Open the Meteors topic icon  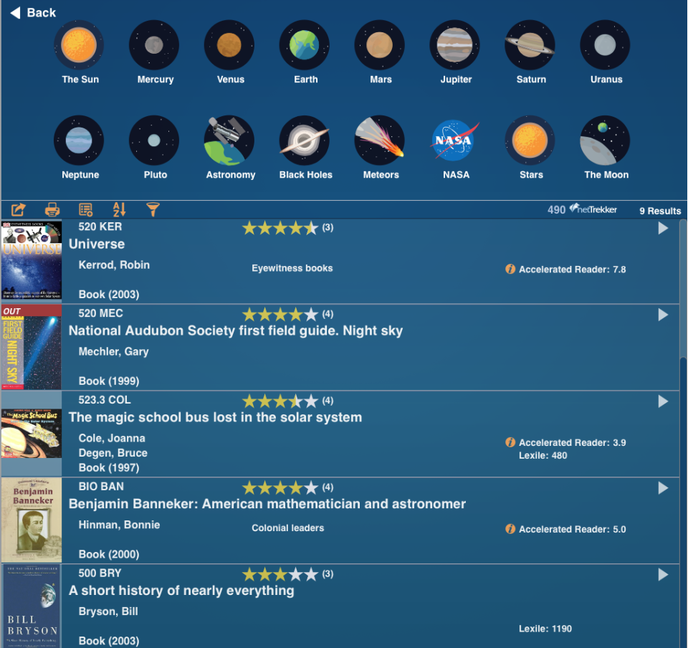pos(380,140)
